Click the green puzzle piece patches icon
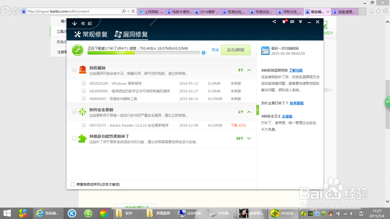Image resolution: width=390 pixels, height=219 pixels. point(82,138)
